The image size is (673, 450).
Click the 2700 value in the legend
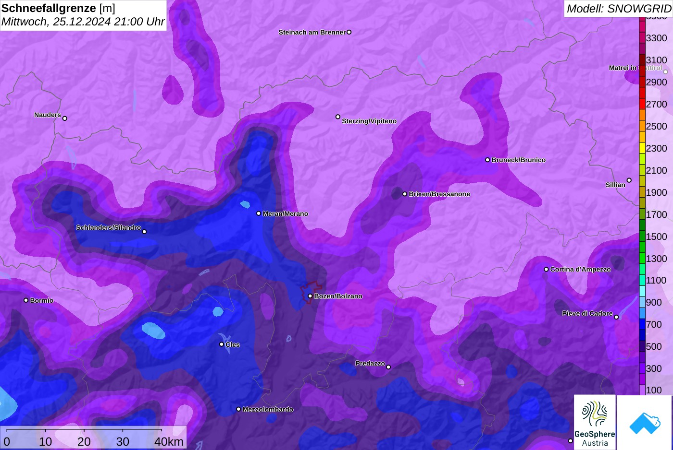point(657,104)
